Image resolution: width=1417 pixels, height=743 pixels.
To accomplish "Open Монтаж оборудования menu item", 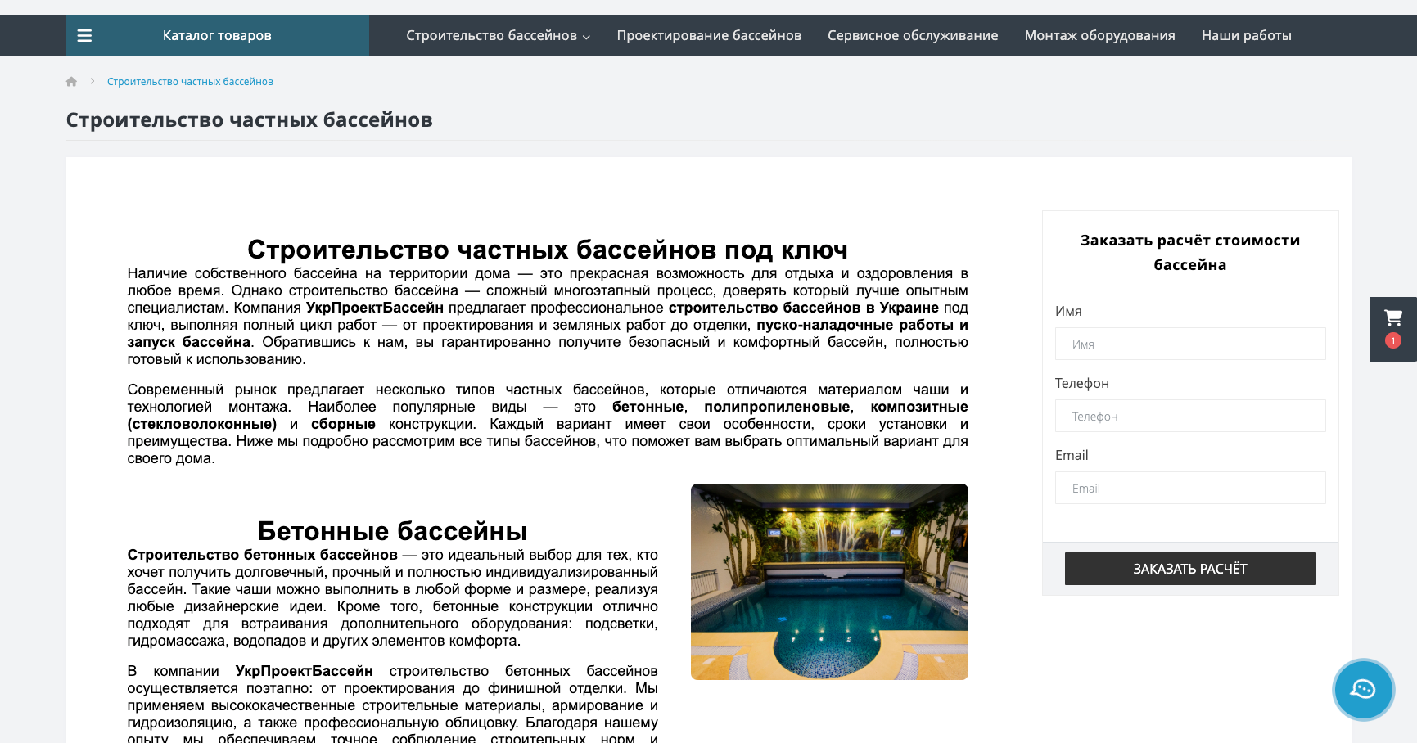I will 1099,35.
